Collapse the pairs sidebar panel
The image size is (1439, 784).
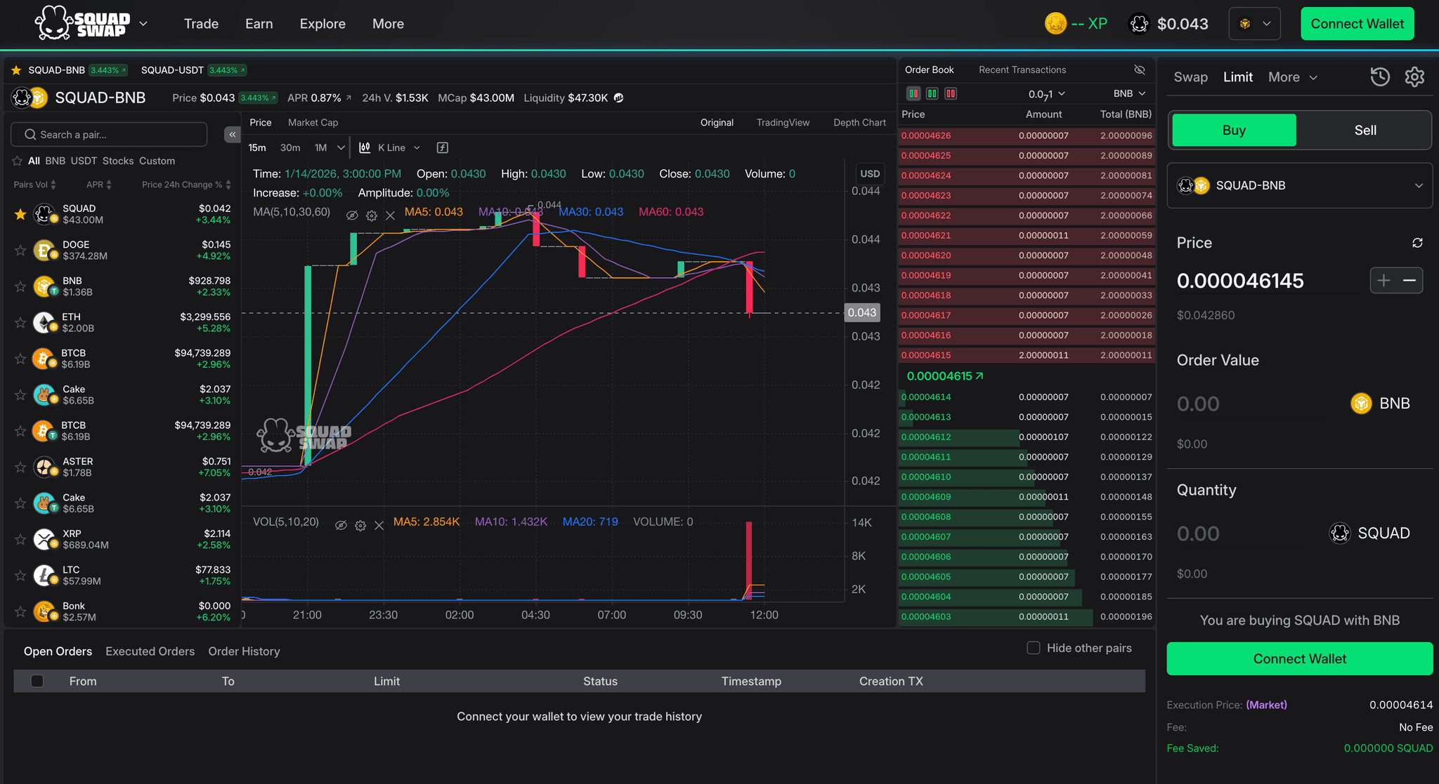coord(233,134)
